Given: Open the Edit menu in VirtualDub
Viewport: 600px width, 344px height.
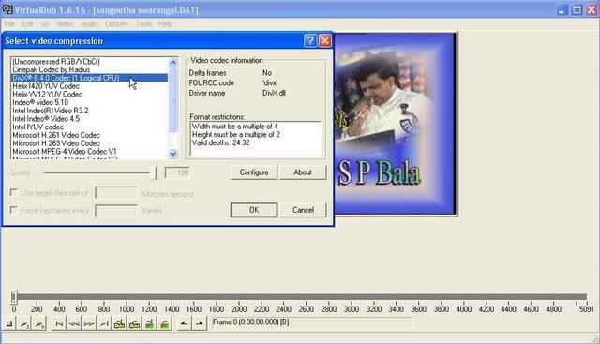Looking at the screenshot, I should click(x=27, y=23).
